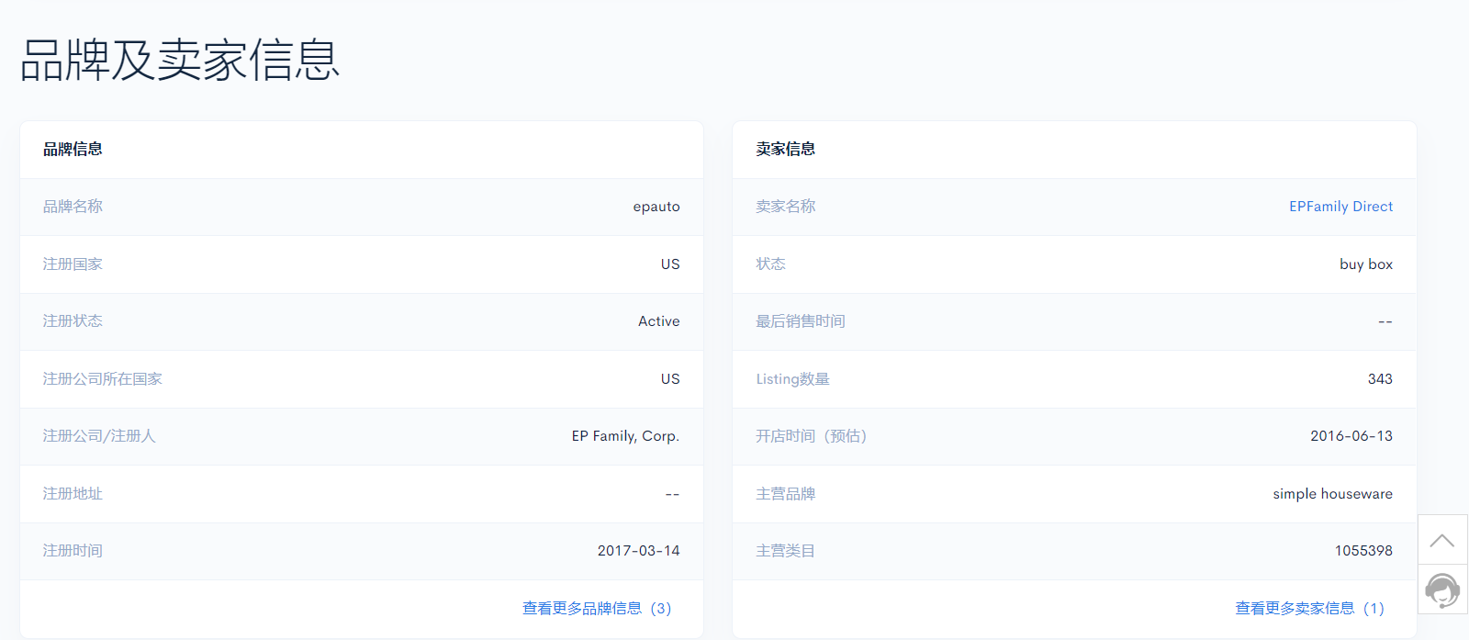
Task: Select the Active registration status value
Action: 659,321
